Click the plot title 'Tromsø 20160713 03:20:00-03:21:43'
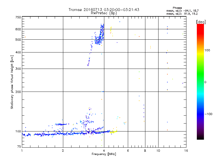This screenshot has width=219, height=164. coord(104,10)
